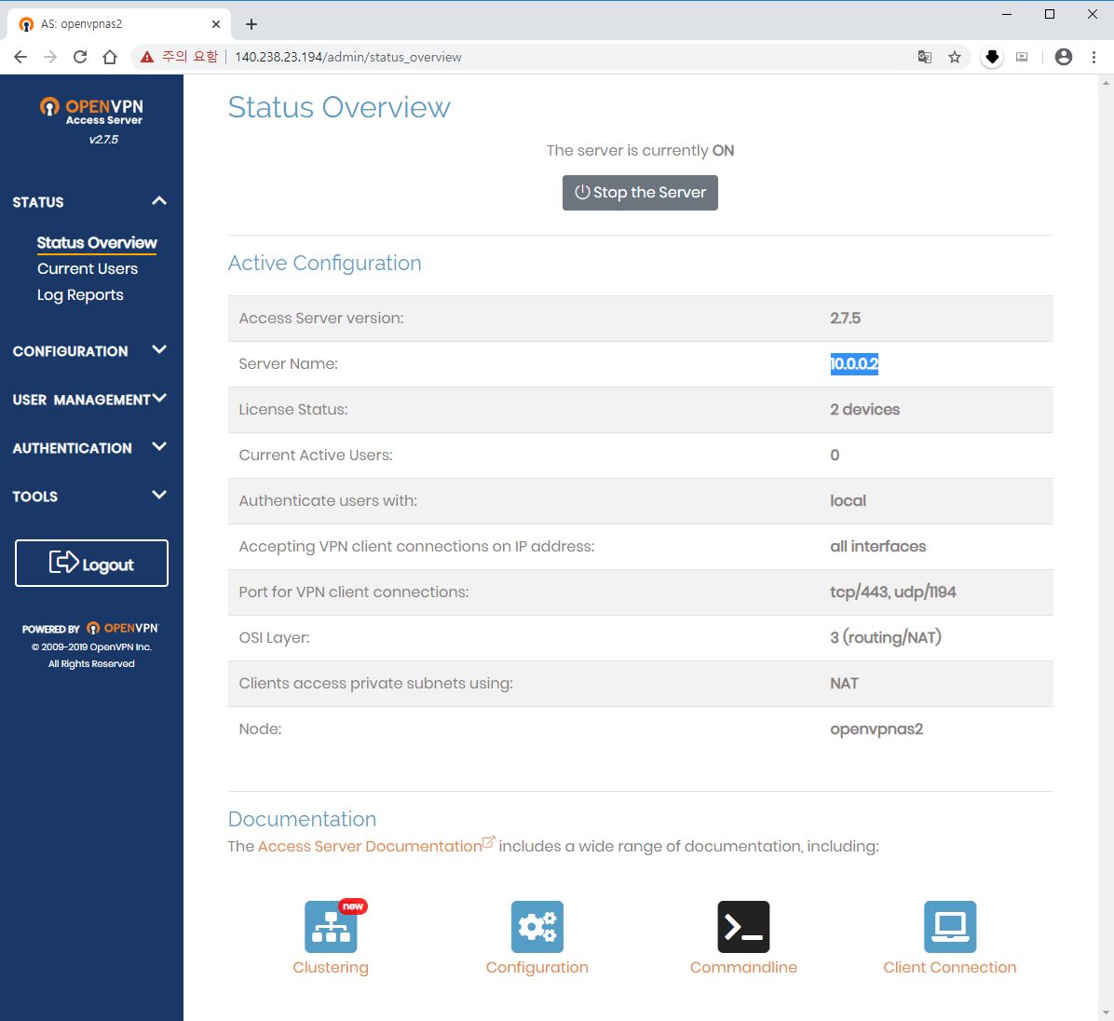Click the not-secure warning triangle icon
Screen dimensions: 1114x1021
(147, 57)
